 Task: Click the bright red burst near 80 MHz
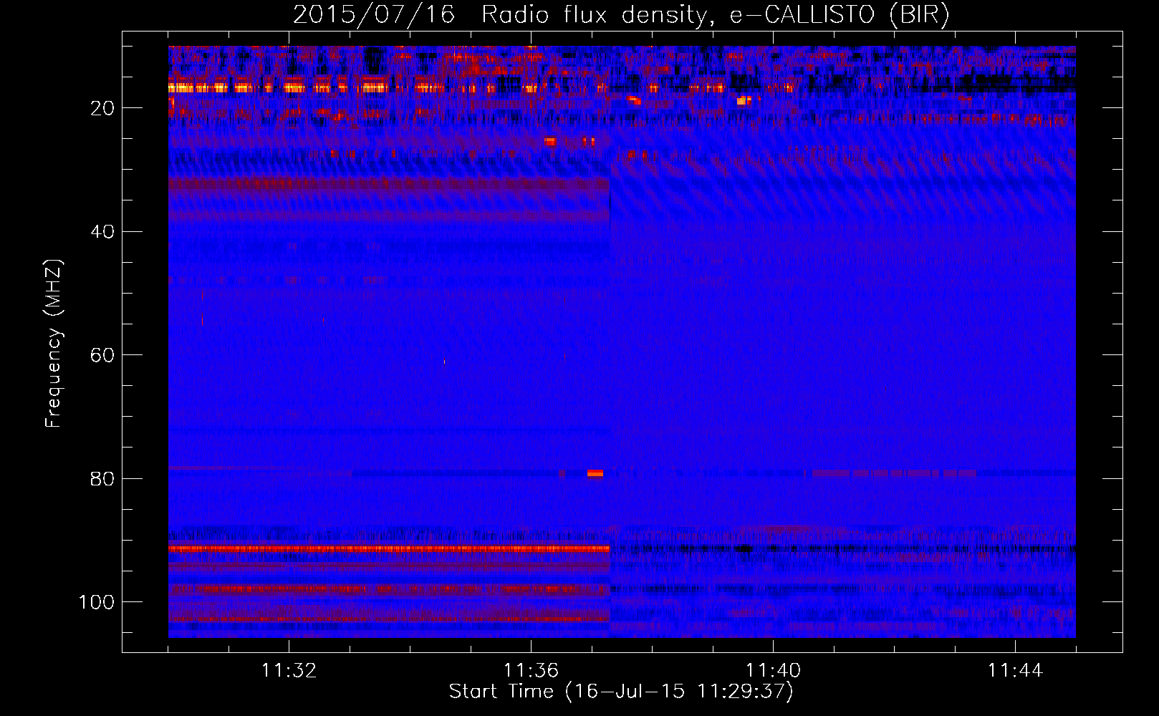tap(595, 473)
